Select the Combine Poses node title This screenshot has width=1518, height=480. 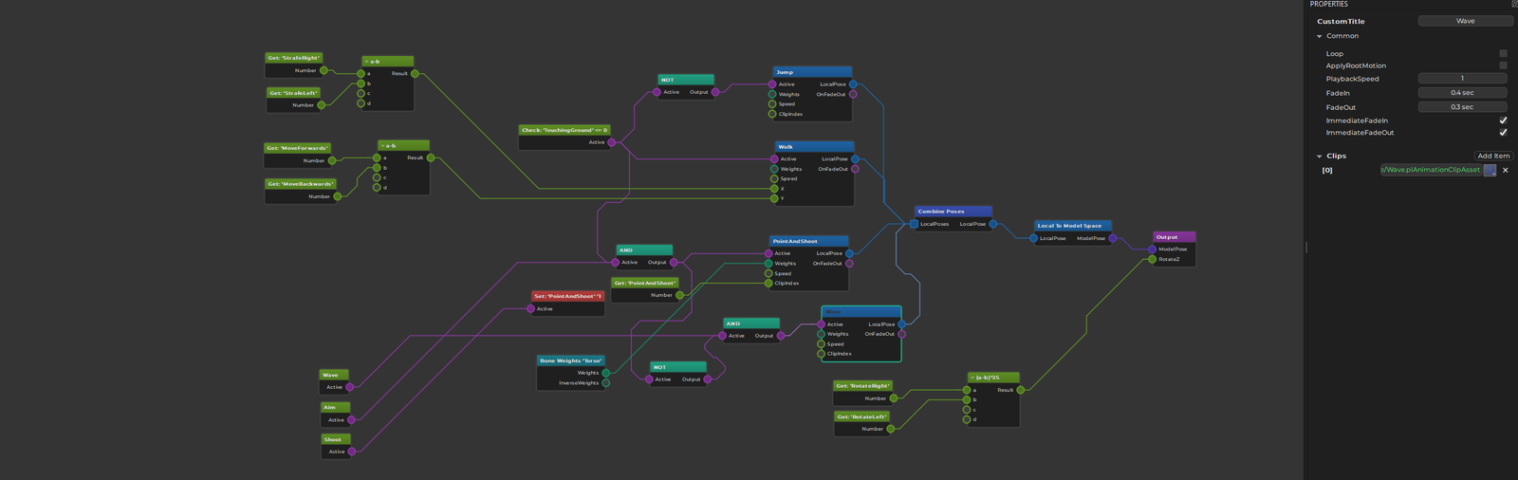tap(953, 212)
